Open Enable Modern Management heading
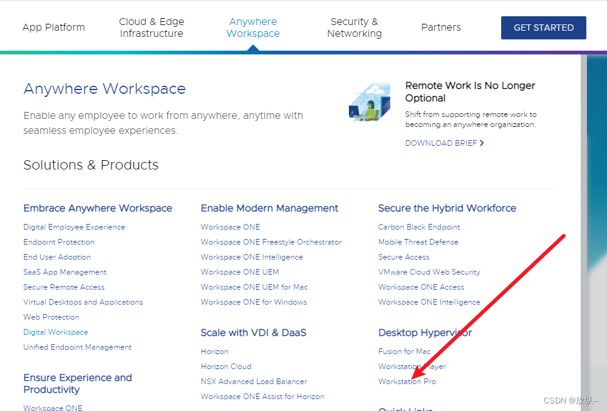 point(269,208)
